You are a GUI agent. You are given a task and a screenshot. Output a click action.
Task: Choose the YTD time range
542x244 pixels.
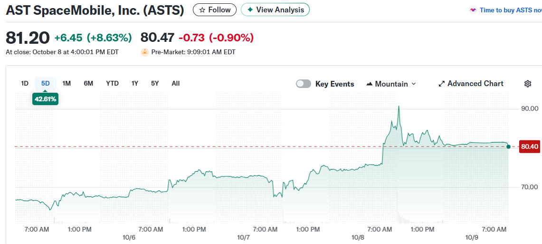coord(112,83)
